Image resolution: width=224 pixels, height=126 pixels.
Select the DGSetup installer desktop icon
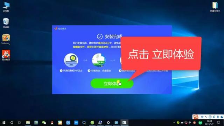(6, 39)
